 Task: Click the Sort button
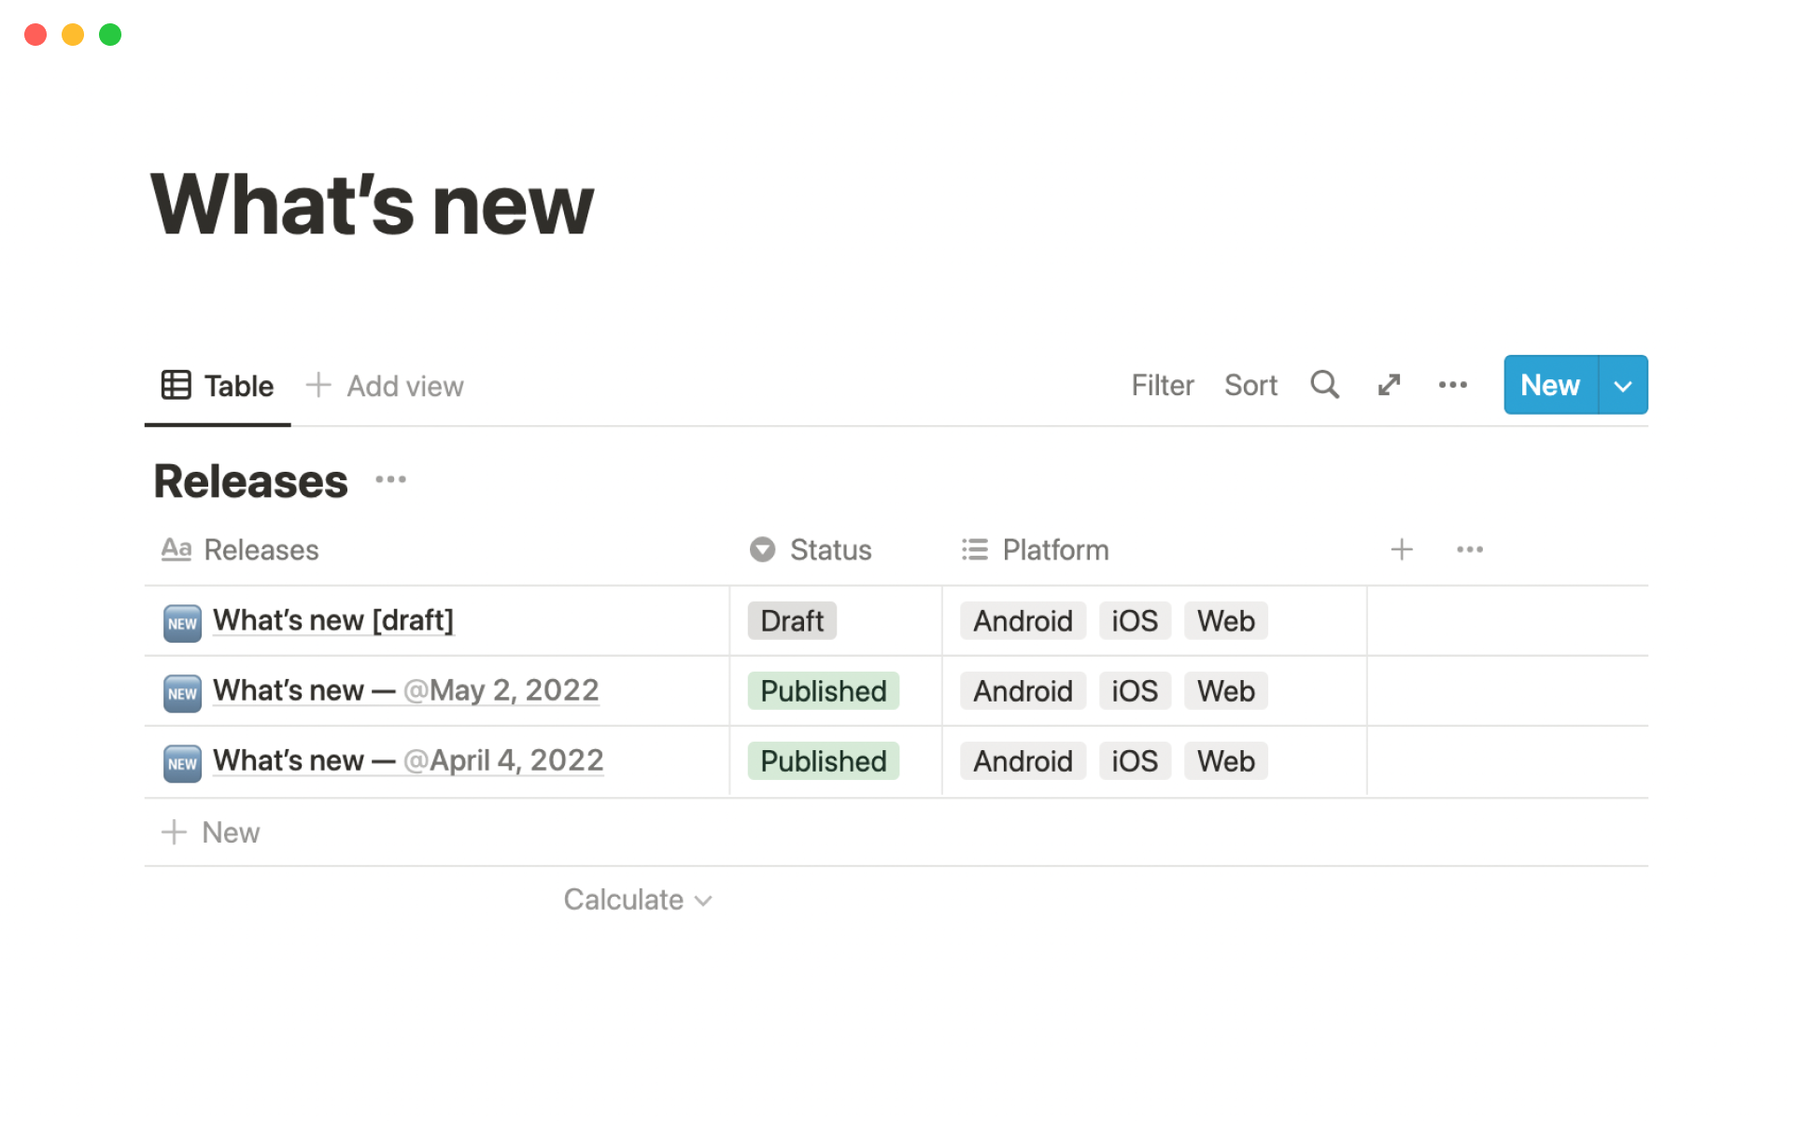[x=1250, y=385]
